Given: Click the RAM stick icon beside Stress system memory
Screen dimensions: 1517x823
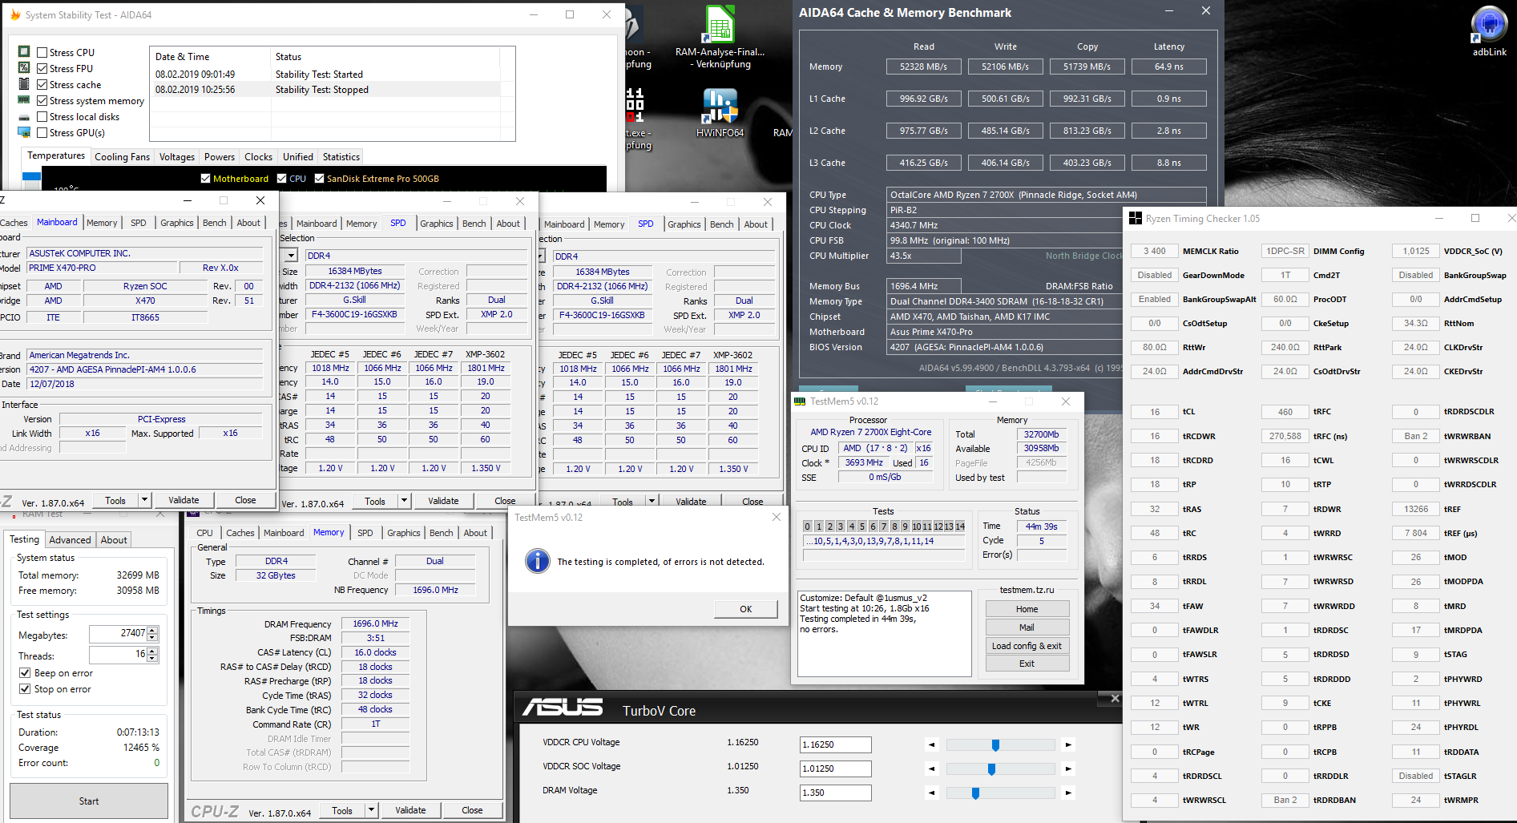Looking at the screenshot, I should [24, 100].
